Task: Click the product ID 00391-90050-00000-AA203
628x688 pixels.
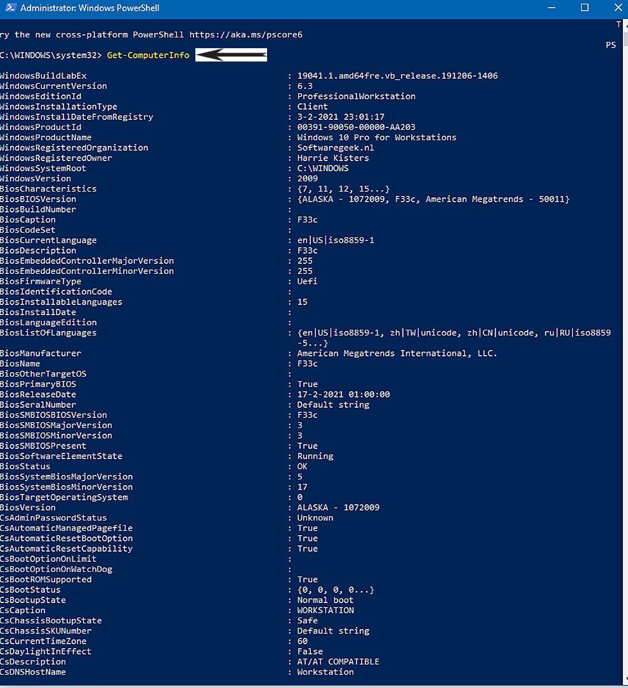Action: [356, 127]
